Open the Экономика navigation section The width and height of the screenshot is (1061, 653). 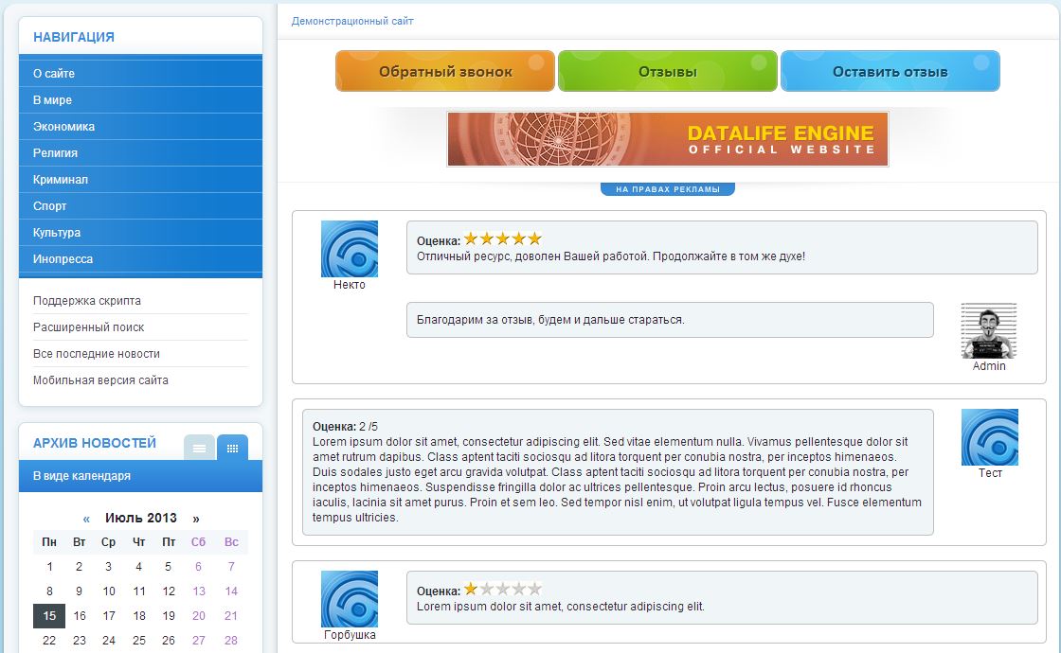63,127
